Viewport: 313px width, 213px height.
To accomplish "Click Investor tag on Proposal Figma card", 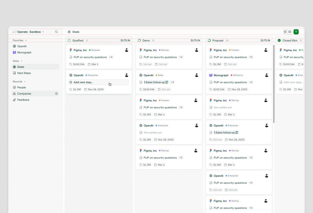I will pyautogui.click(x=234, y=50).
